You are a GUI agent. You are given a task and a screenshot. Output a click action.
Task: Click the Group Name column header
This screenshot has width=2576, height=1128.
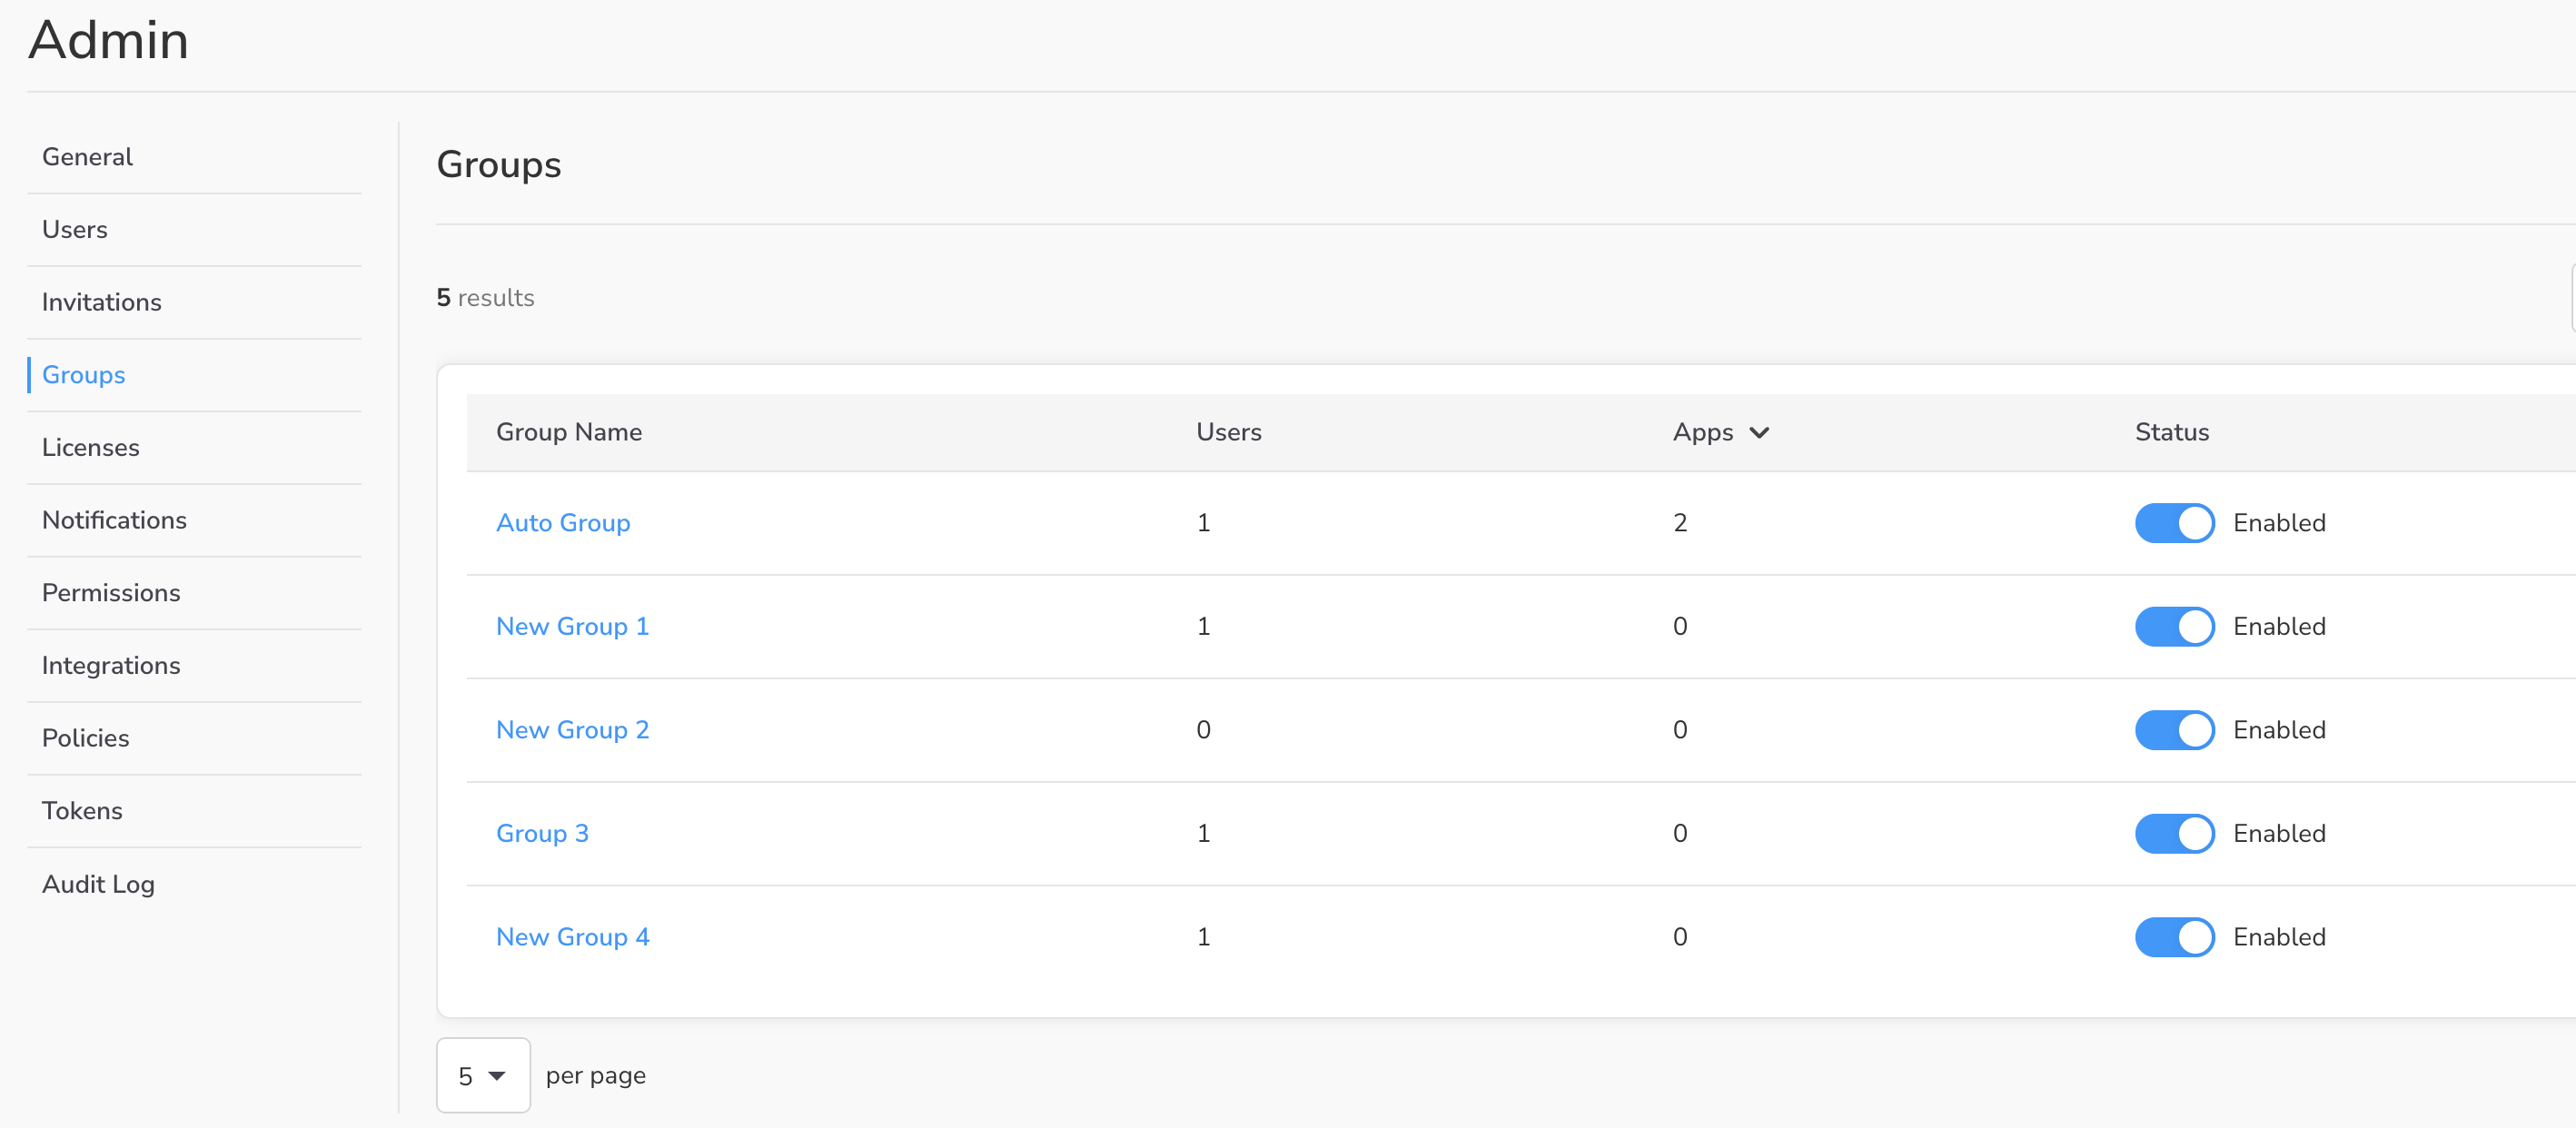tap(569, 432)
